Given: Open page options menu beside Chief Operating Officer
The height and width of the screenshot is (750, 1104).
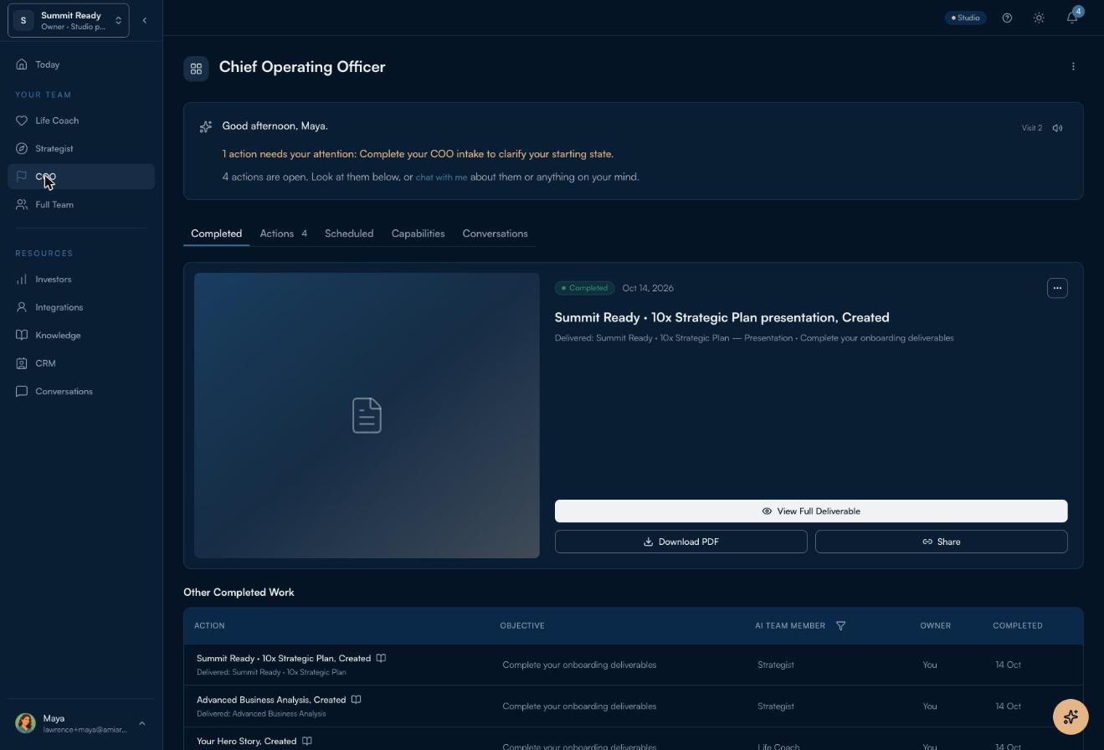Looking at the screenshot, I should pyautogui.click(x=1073, y=66).
